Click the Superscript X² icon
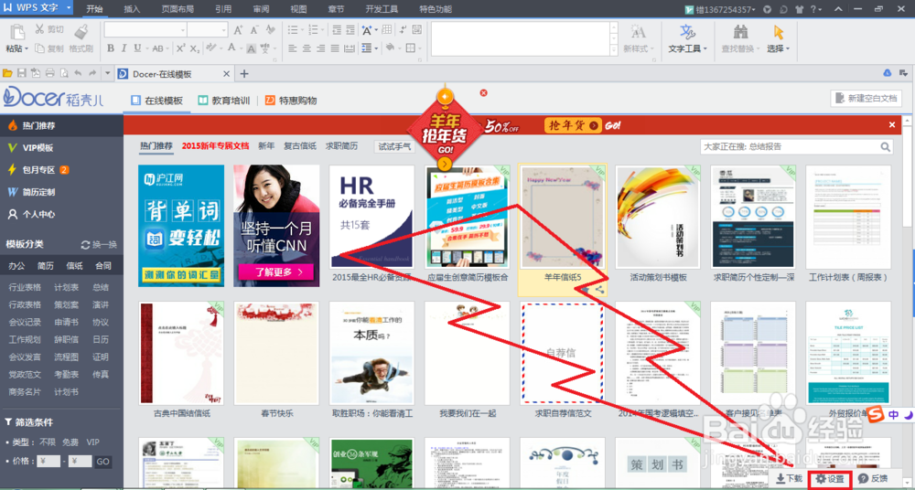Viewport: 915px width, 490px height. pos(181,48)
